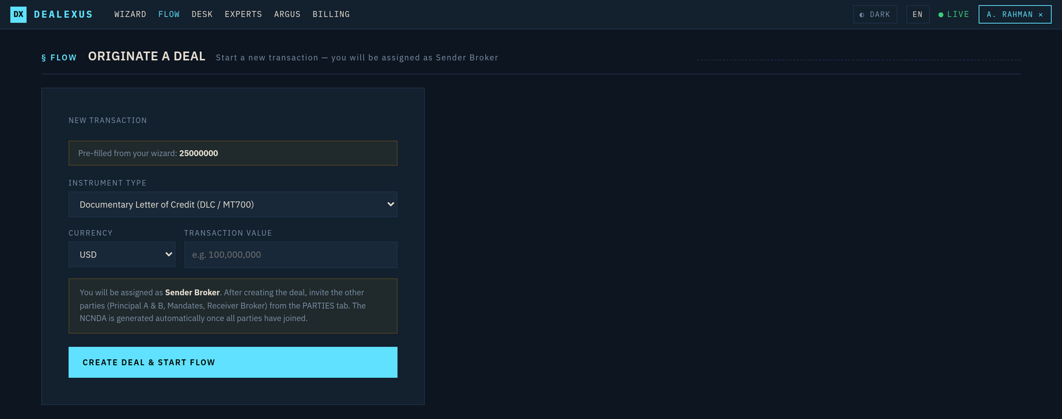Open the USD currency dropdown
Image resolution: width=1062 pixels, height=419 pixels.
click(122, 255)
